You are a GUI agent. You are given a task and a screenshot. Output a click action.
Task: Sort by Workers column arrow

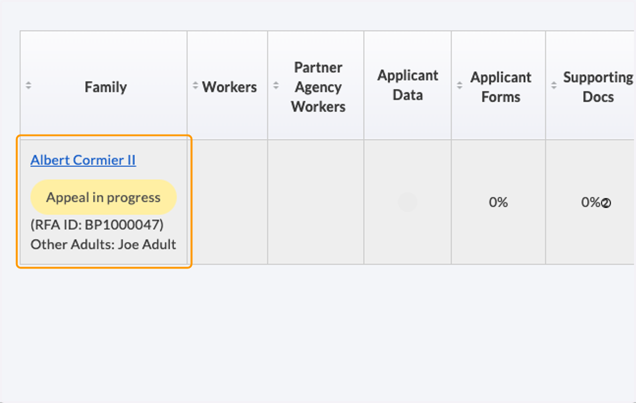195,85
